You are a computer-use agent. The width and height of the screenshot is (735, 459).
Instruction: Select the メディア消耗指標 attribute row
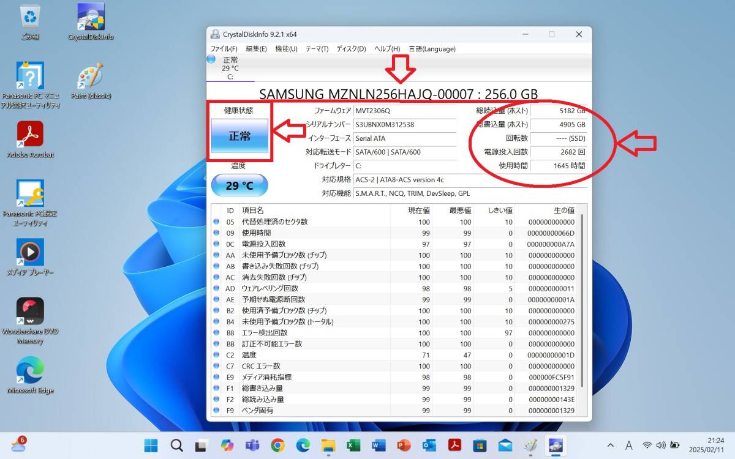click(394, 377)
